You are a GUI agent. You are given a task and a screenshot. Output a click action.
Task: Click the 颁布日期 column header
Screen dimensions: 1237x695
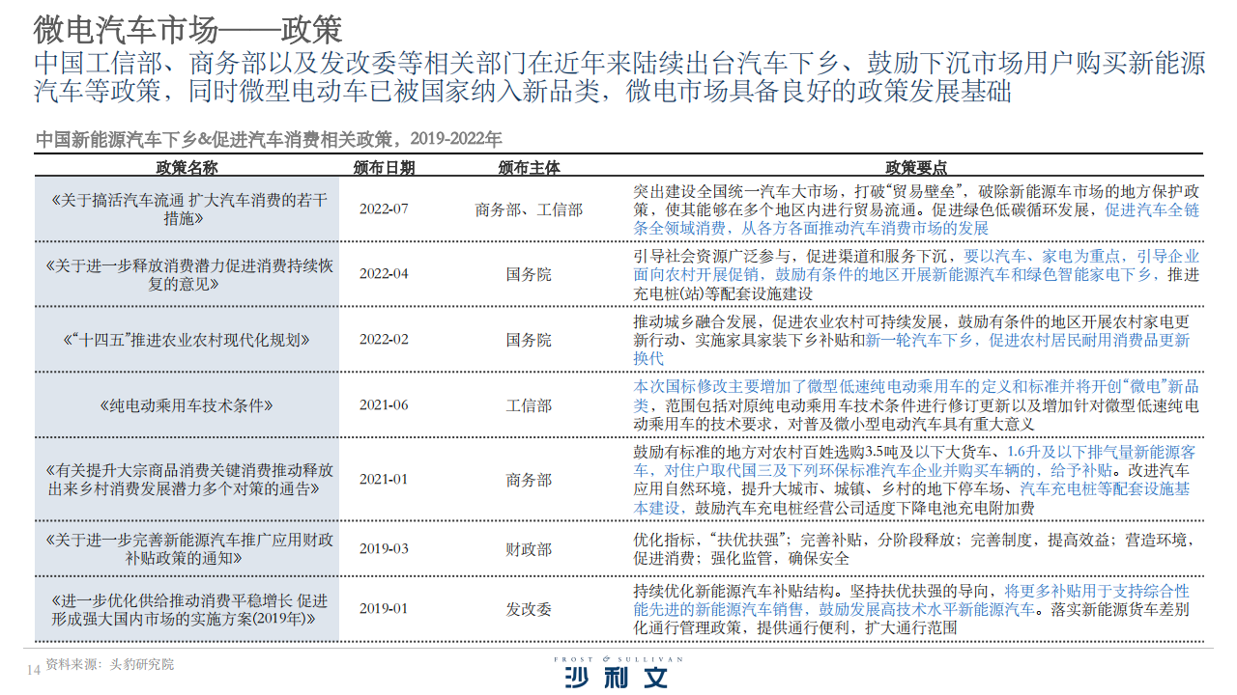pos(384,167)
